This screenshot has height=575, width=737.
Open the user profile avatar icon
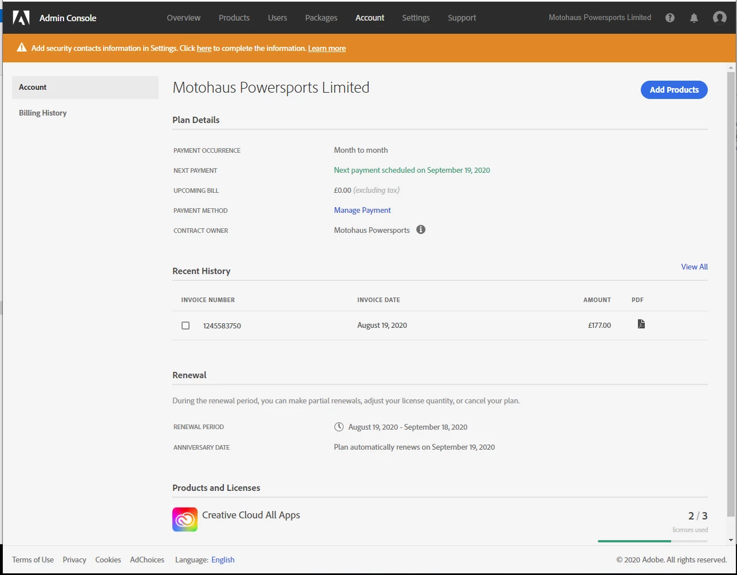coord(720,18)
